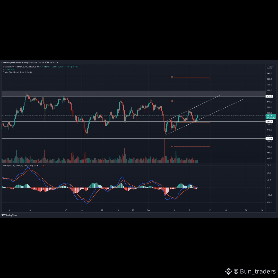Click date 23 on the time axis

(x=262, y=211)
